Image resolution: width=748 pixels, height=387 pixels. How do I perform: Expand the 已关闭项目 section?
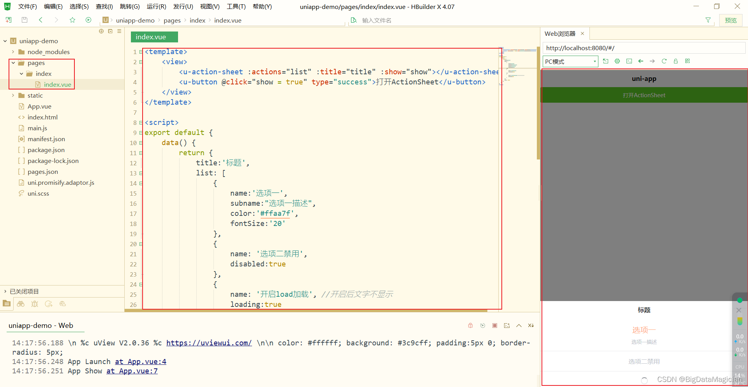pyautogui.click(x=5, y=291)
